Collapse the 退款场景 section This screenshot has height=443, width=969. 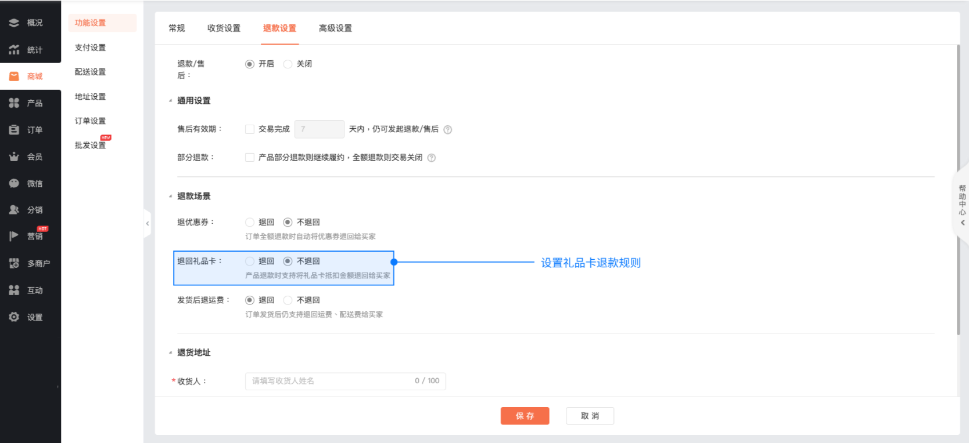pos(170,197)
